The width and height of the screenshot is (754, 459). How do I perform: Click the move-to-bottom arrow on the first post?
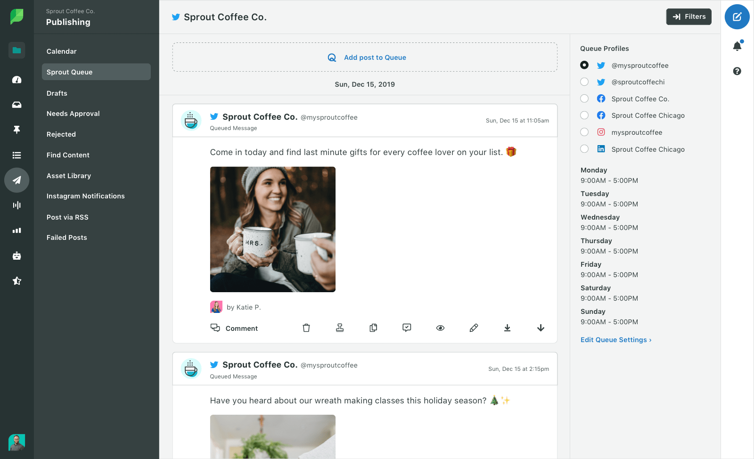tap(507, 328)
